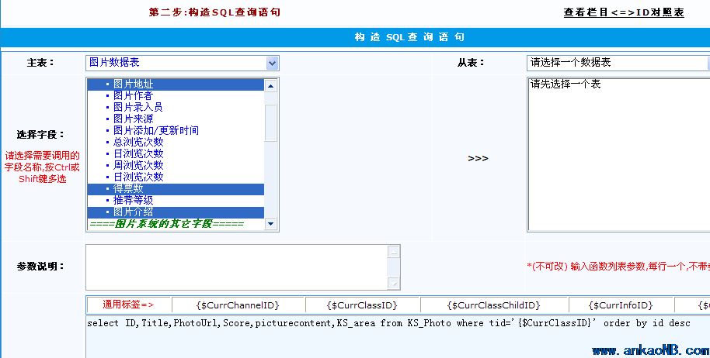Open the 主表 dropdown showing 图片数据表
Screen dimensions: 710x358
(x=182, y=63)
